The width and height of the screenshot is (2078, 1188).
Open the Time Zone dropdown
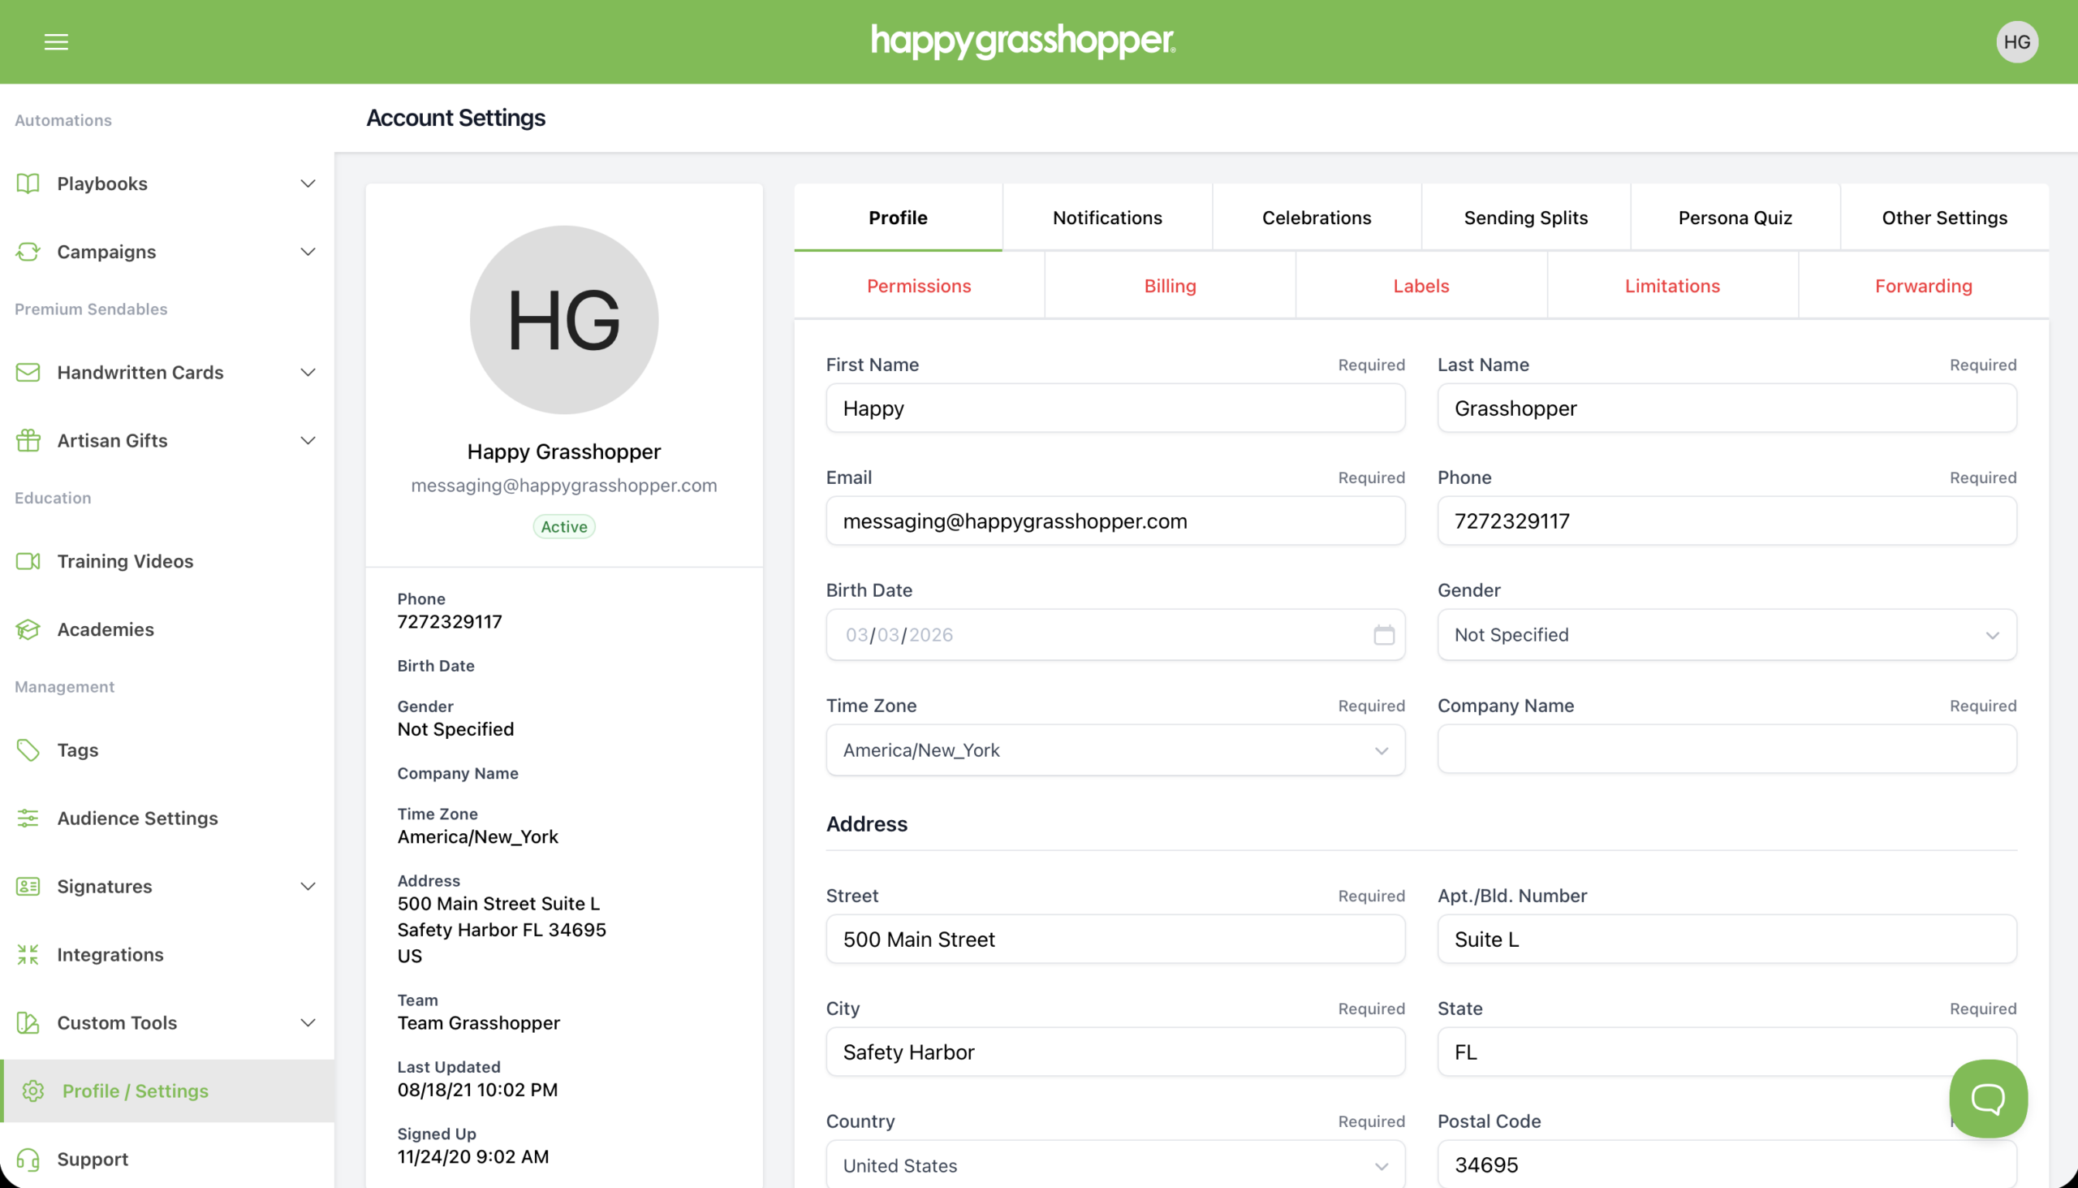[1114, 750]
